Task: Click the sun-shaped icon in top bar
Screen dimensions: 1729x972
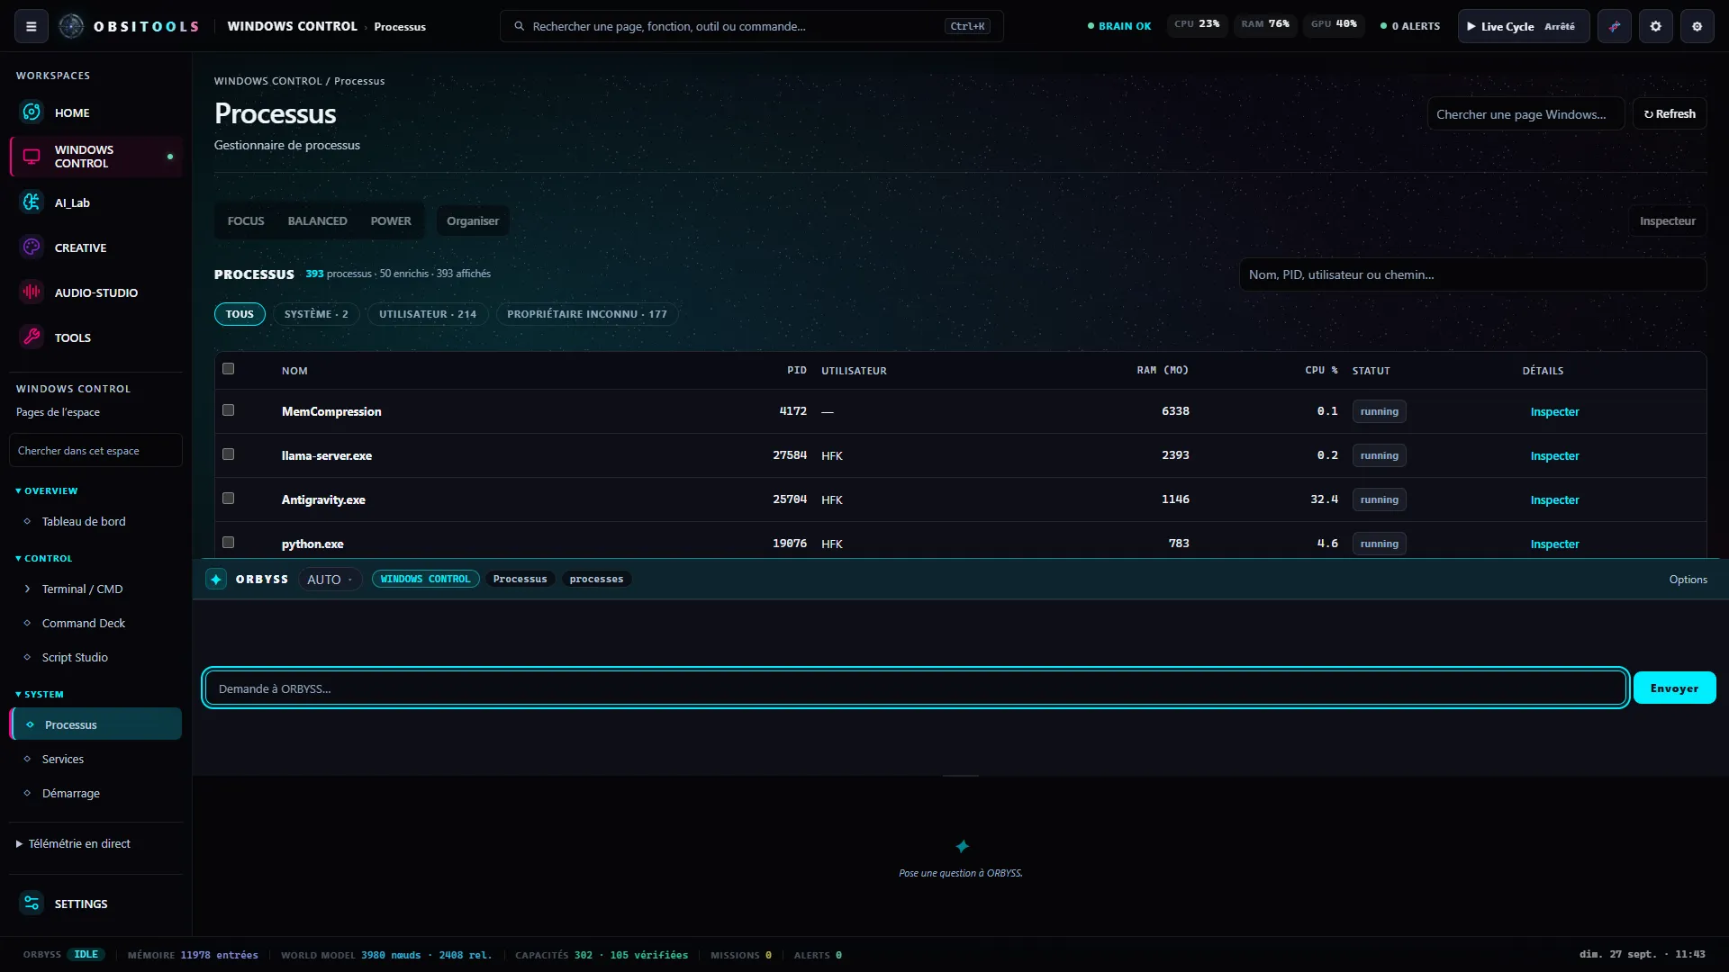Action: 1656,26
